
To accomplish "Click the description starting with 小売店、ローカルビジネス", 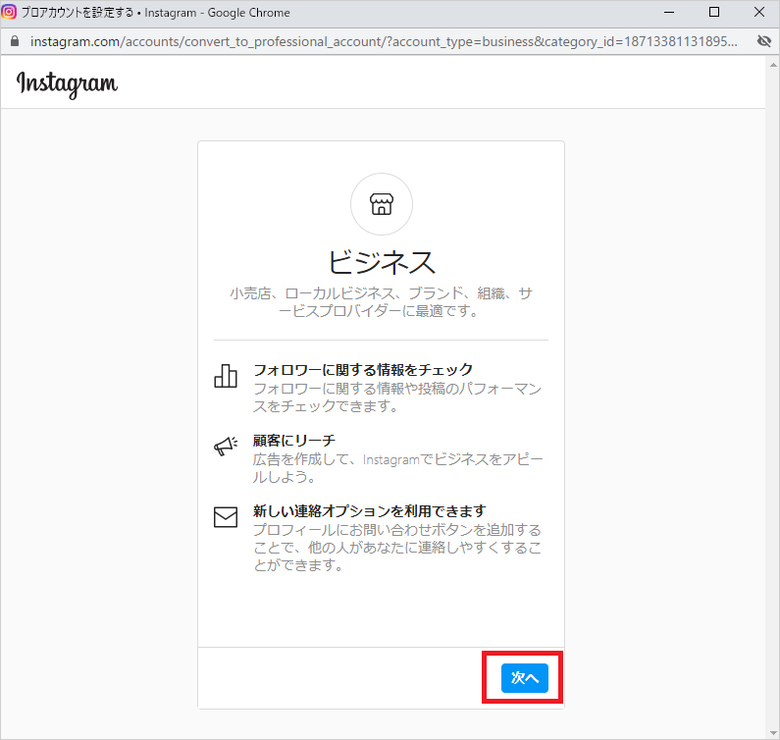I will click(x=381, y=302).
